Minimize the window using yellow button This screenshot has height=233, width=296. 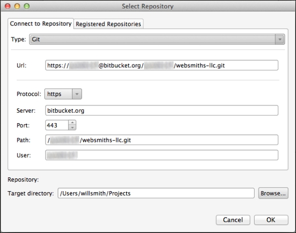17,6
